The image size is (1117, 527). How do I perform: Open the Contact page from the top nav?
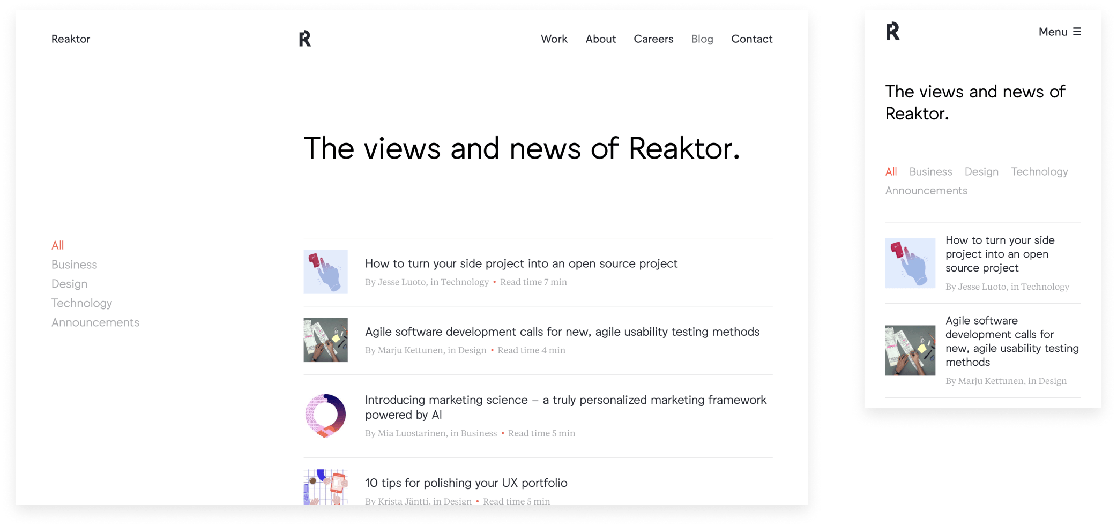coord(751,39)
